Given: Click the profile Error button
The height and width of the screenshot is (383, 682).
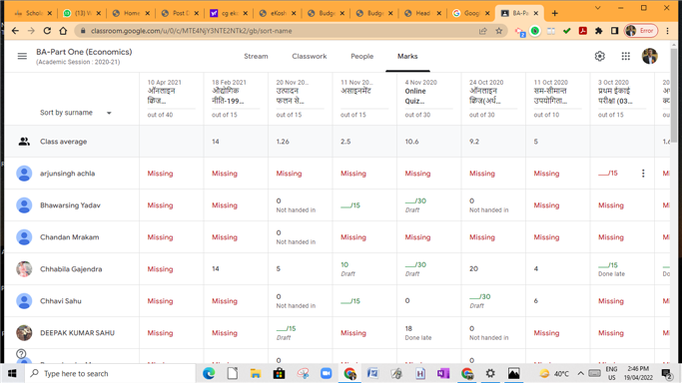Looking at the screenshot, I should [x=641, y=31].
